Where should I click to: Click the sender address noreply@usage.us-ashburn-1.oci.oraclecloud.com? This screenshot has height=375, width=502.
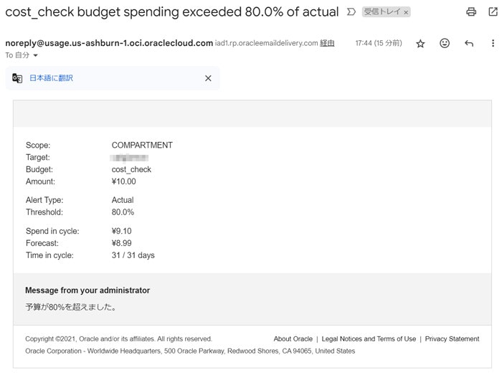point(109,43)
